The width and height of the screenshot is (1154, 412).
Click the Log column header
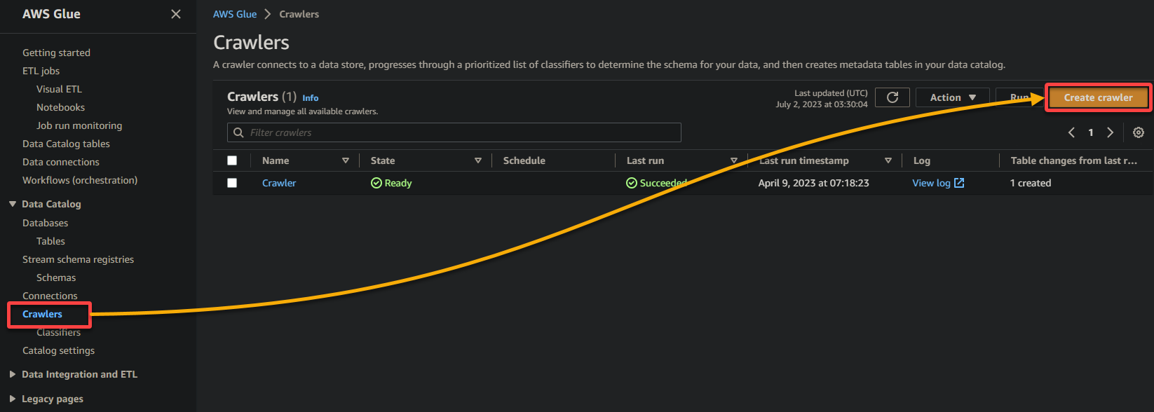coord(921,160)
